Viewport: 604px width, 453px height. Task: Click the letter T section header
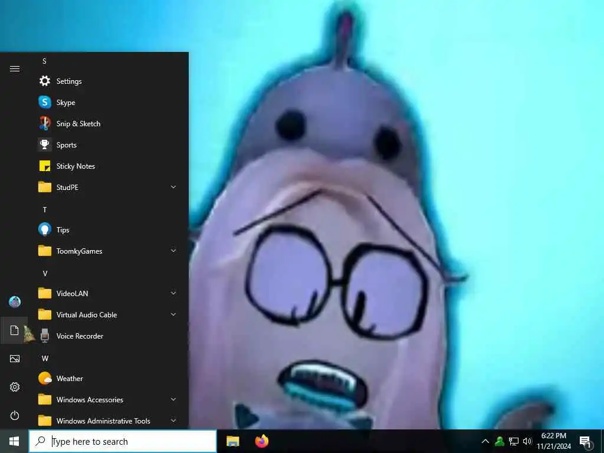(x=45, y=209)
